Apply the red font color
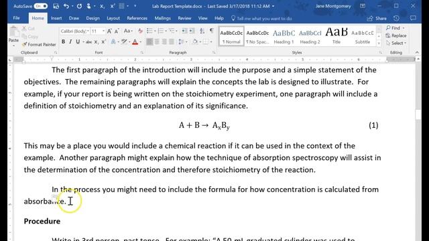 click(135, 42)
